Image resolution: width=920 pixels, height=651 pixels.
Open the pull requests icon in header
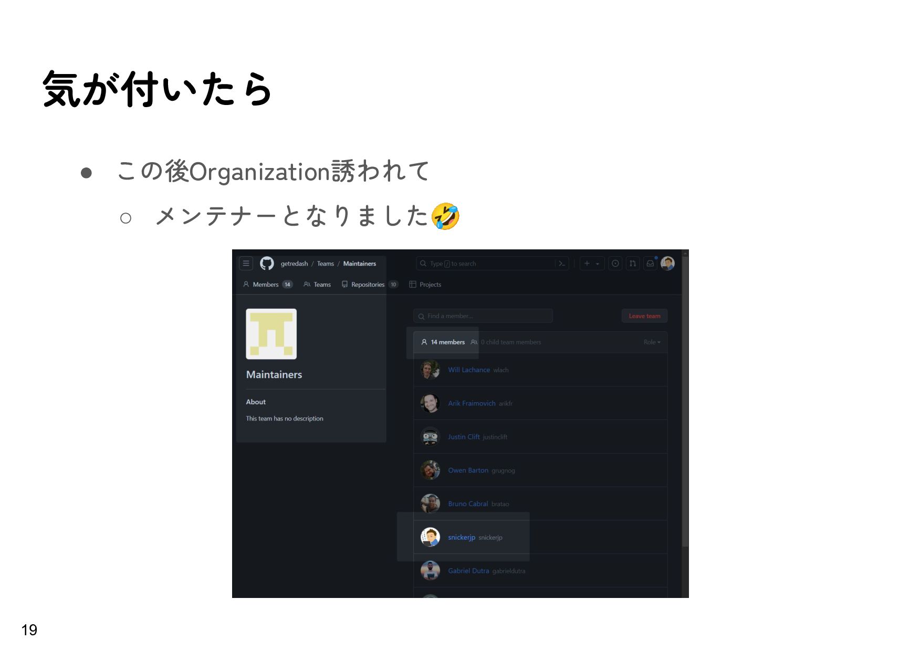633,264
